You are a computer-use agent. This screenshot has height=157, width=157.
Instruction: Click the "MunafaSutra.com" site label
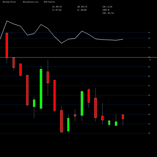[30, 2]
